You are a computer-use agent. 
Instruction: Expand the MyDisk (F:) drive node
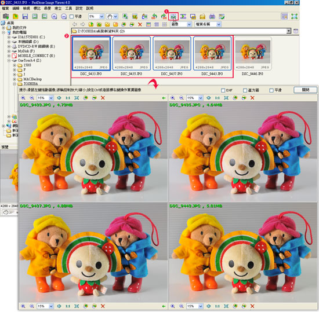9,51
